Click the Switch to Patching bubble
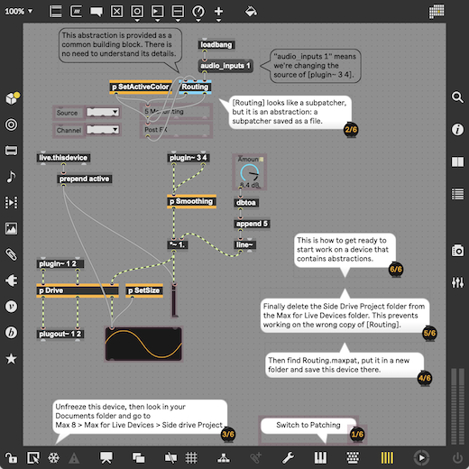The width and height of the screenshot is (469, 469). click(308, 425)
